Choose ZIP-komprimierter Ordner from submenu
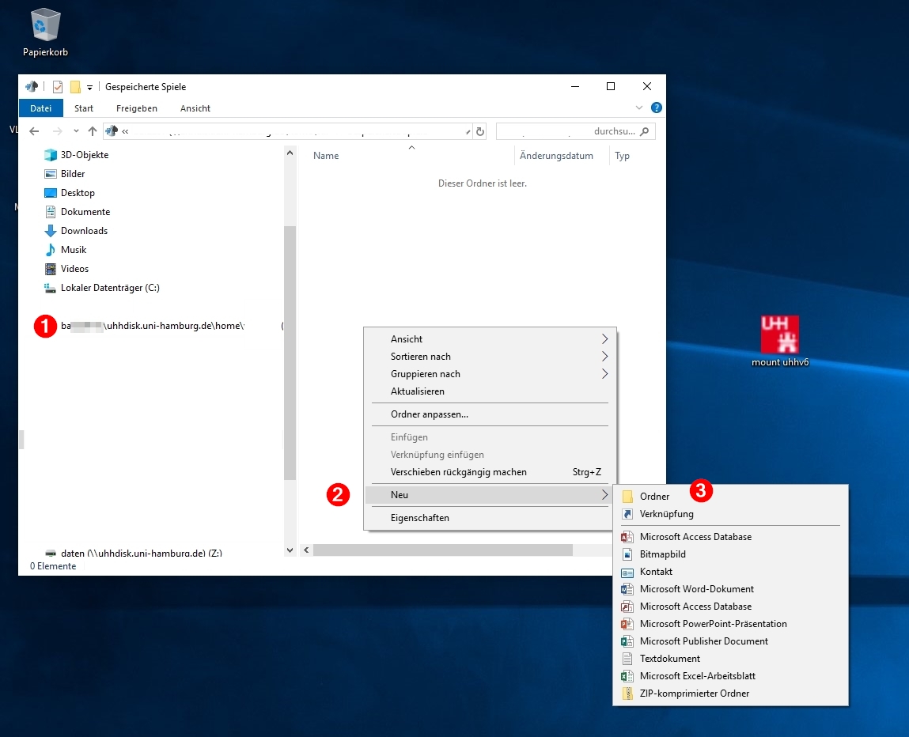 click(694, 694)
